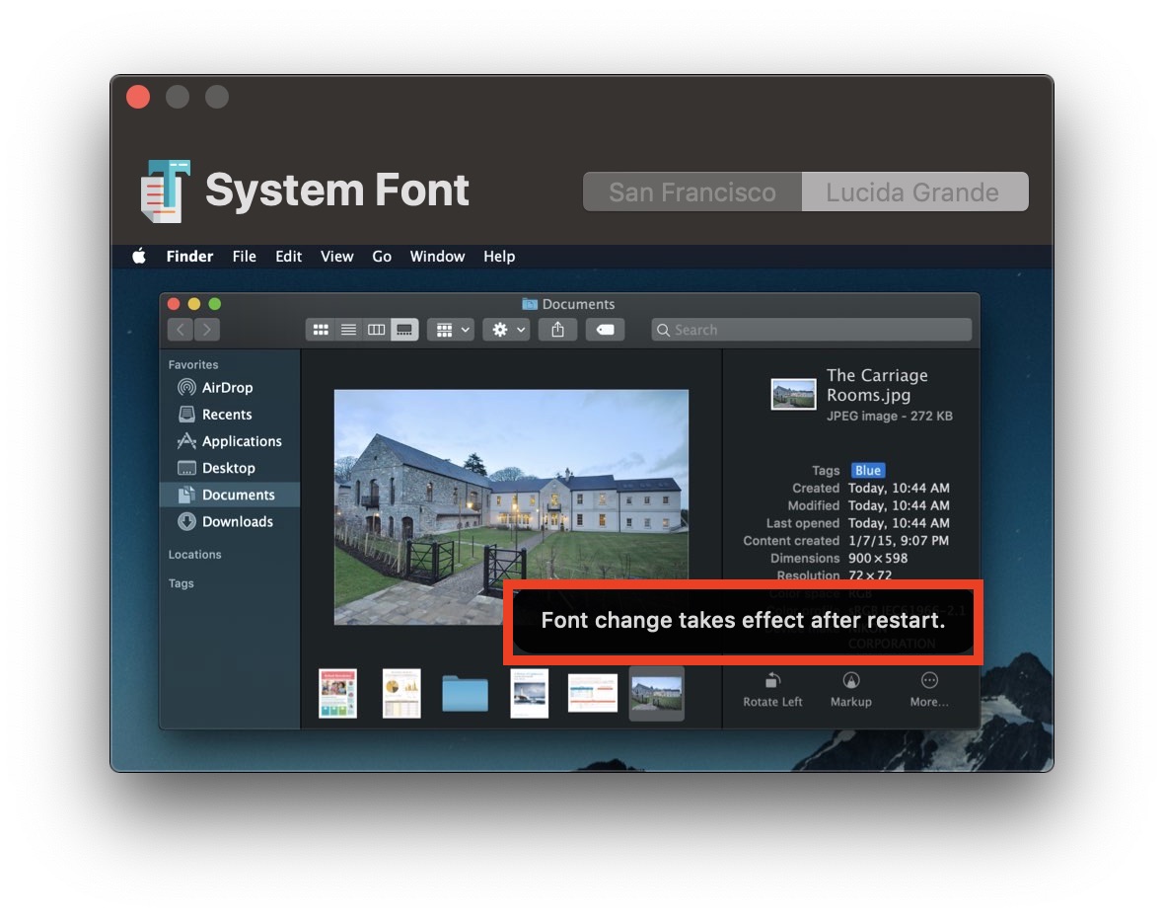Open the Finder menu
The width and height of the screenshot is (1164, 918).
189,257
